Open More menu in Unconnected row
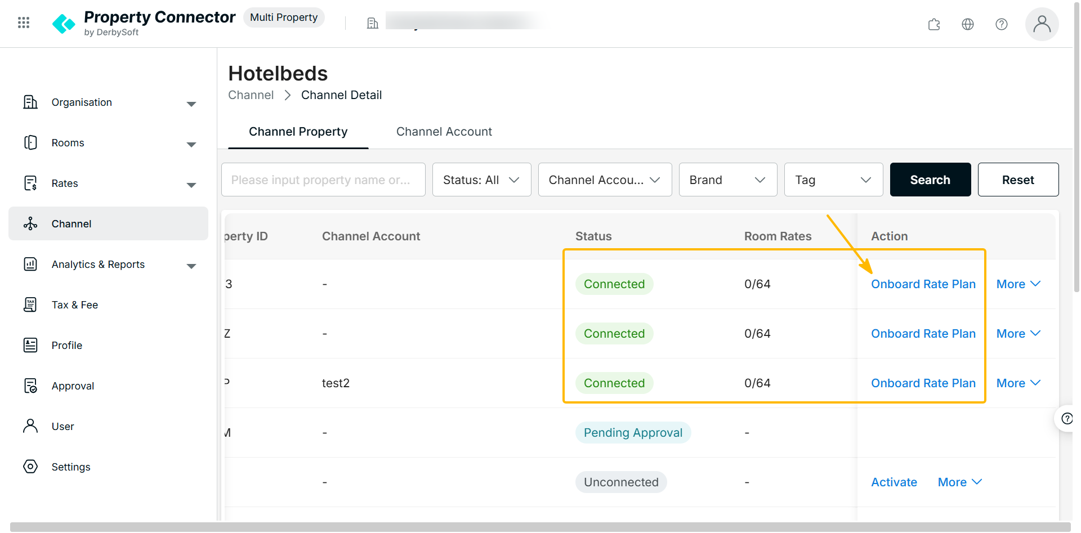 [x=959, y=482]
